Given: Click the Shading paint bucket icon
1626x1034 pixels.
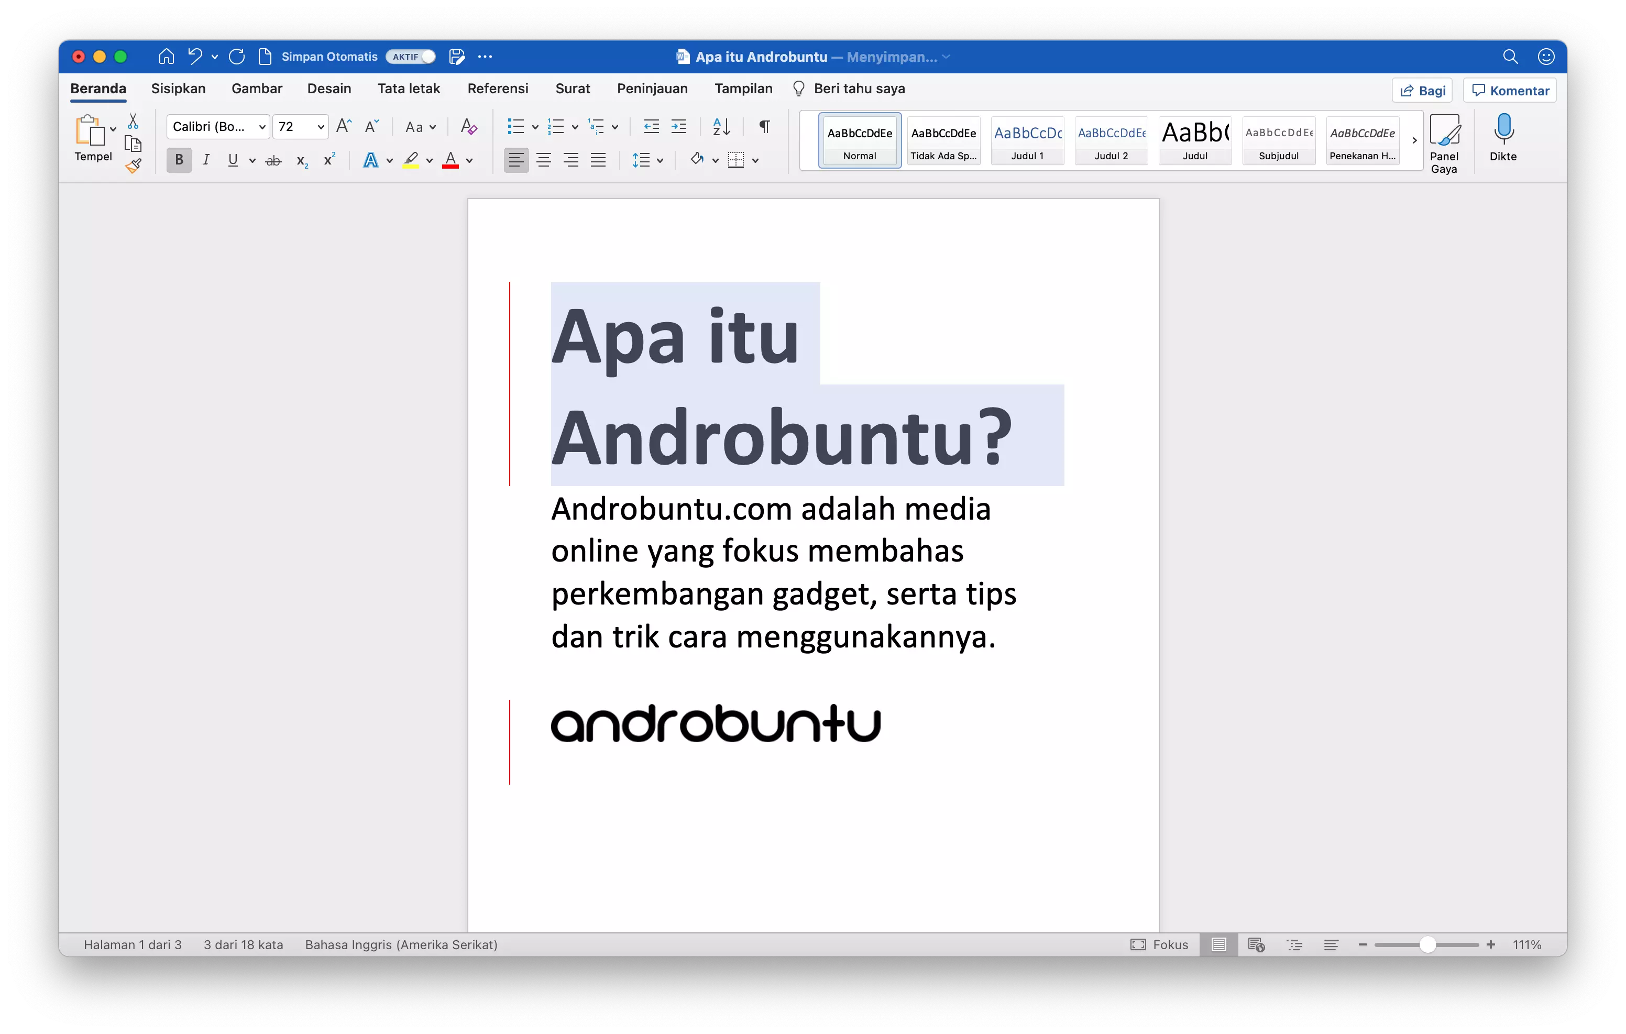Looking at the screenshot, I should (697, 160).
